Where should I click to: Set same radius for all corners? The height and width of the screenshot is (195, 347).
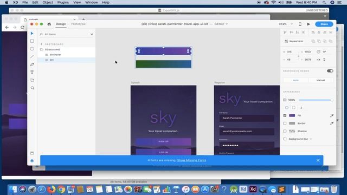tap(287, 108)
